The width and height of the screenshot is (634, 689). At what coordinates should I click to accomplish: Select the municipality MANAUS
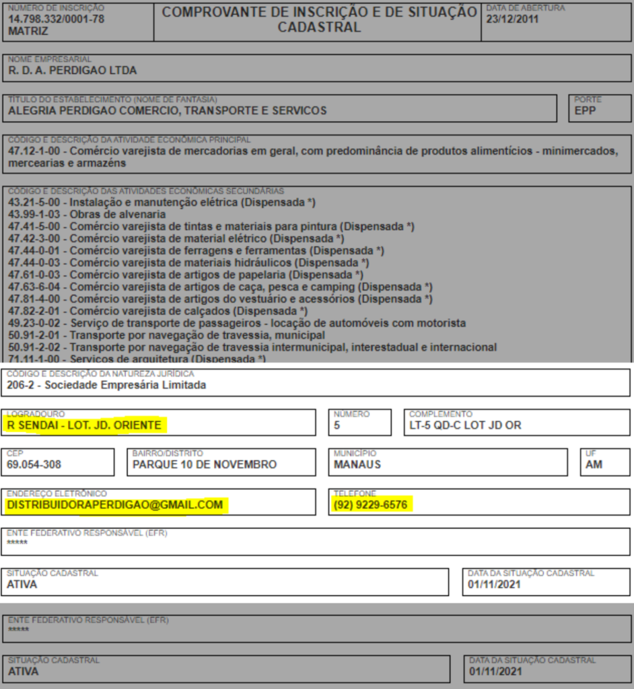(357, 464)
